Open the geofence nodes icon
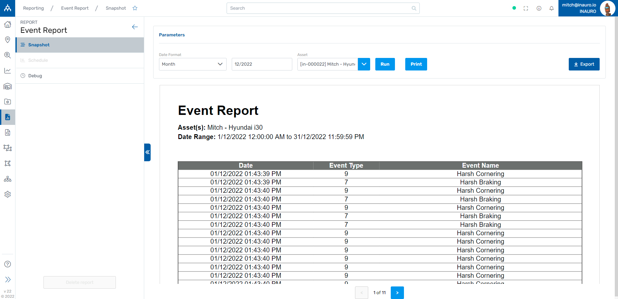 click(x=7, y=164)
